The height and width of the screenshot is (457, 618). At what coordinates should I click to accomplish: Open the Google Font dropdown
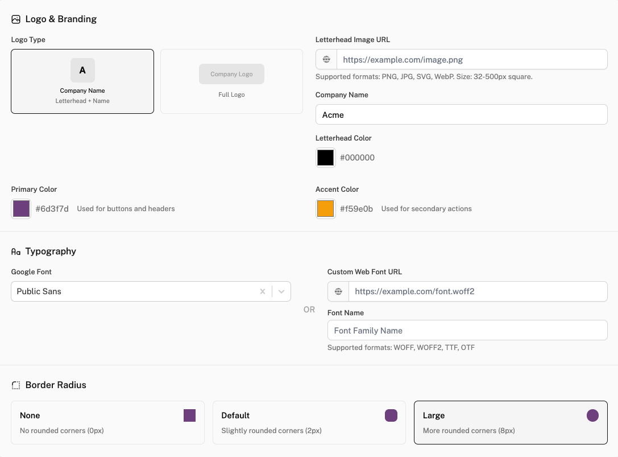(281, 291)
